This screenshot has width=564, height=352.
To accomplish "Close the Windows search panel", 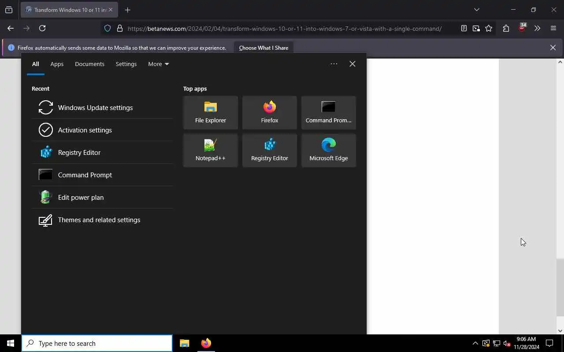I will point(352,64).
